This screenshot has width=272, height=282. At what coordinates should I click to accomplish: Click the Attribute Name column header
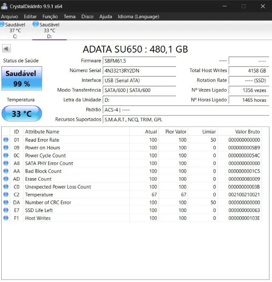76,131
